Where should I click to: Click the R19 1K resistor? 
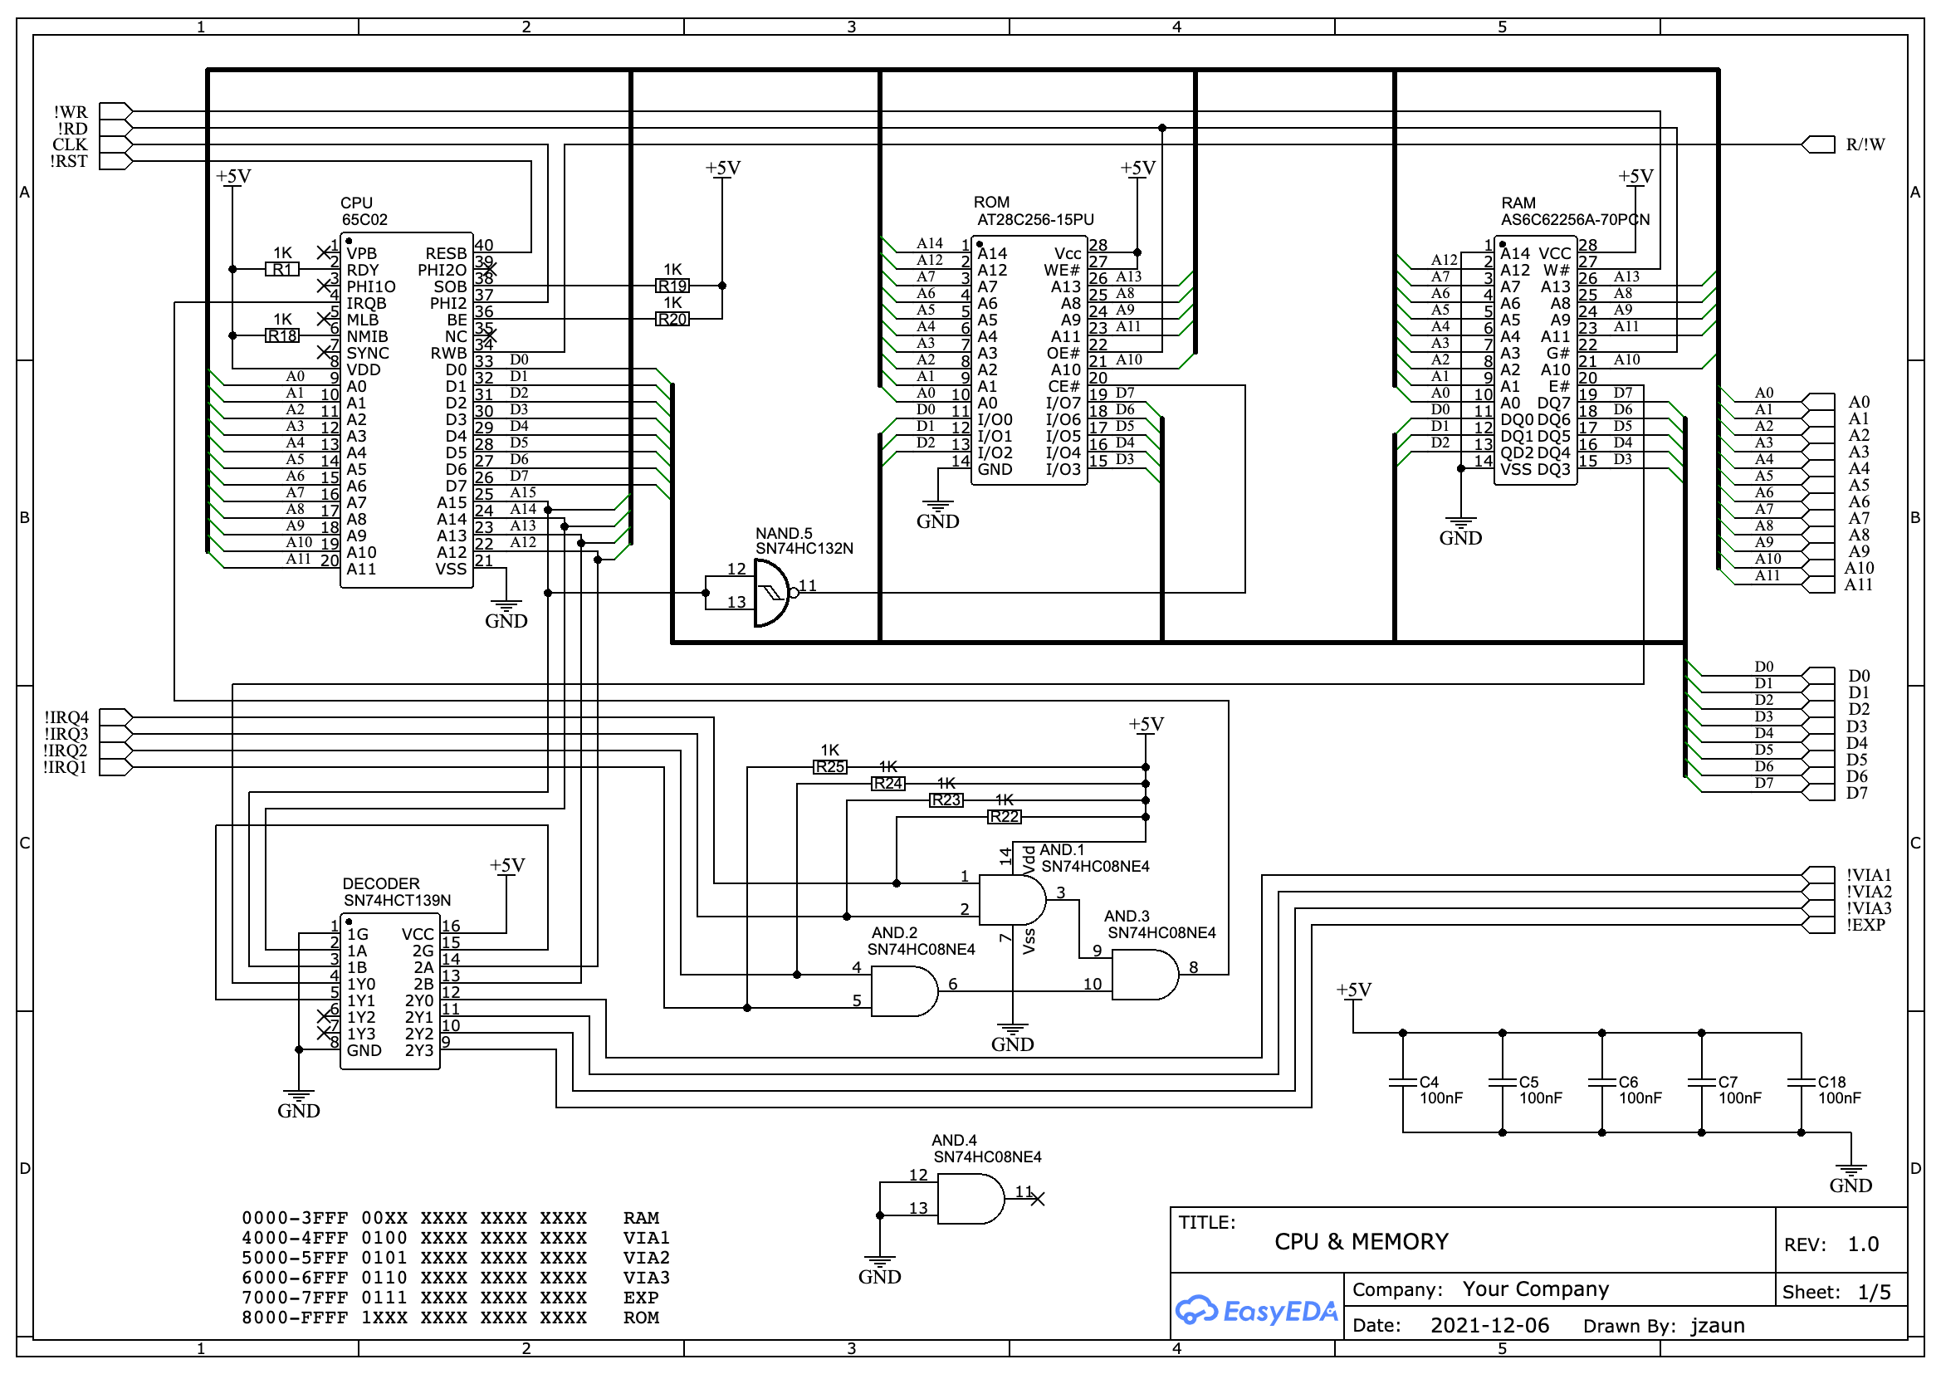pyautogui.click(x=672, y=286)
